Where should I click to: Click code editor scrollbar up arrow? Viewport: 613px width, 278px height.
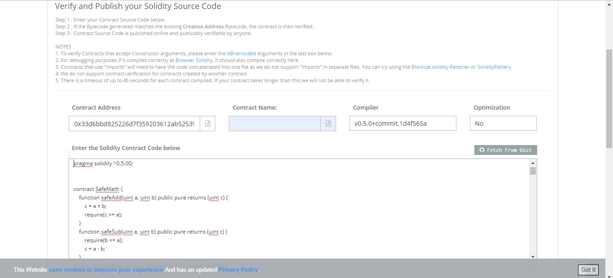pyautogui.click(x=533, y=163)
